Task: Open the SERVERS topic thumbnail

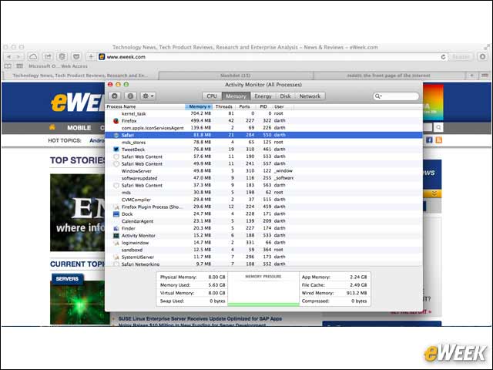Action: [80, 299]
